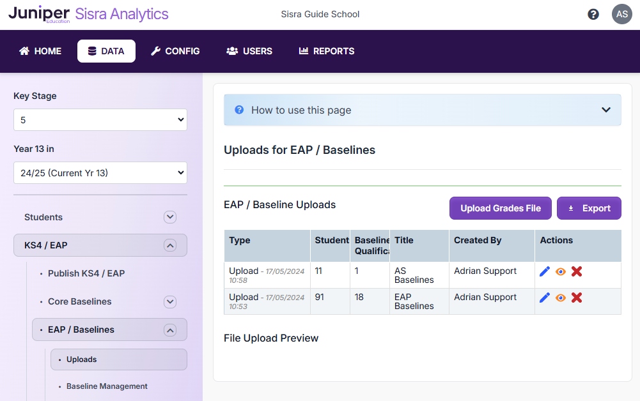Image resolution: width=640 pixels, height=401 pixels.
Task: Go to the HOME menu
Action: point(40,51)
